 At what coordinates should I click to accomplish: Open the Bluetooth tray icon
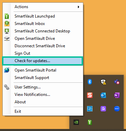[x=90, y=82]
